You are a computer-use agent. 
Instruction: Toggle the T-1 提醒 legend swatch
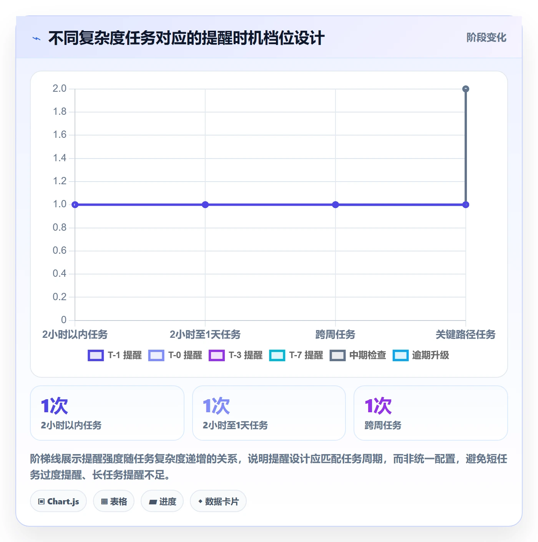[96, 355]
